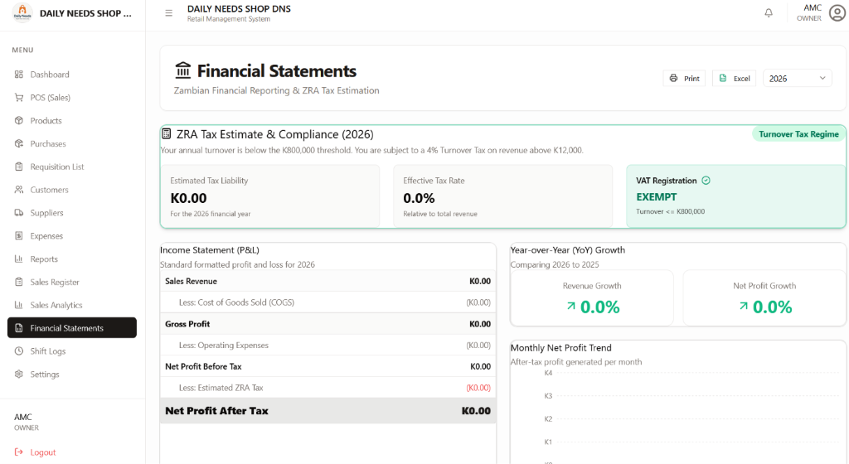Click the Settings gear icon
The height and width of the screenshot is (464, 849).
(x=19, y=375)
